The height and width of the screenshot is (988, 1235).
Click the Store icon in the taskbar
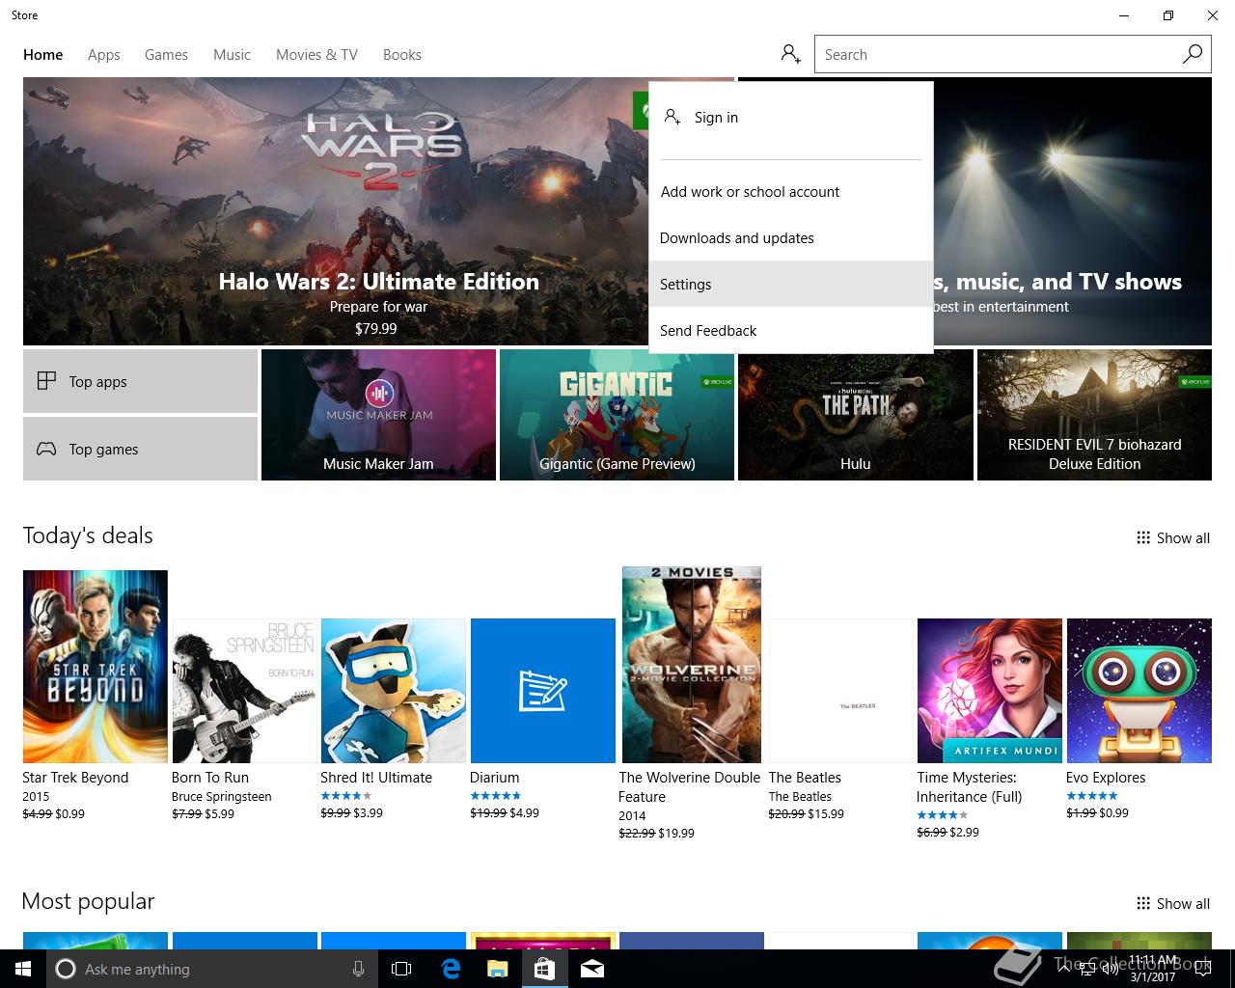(544, 969)
